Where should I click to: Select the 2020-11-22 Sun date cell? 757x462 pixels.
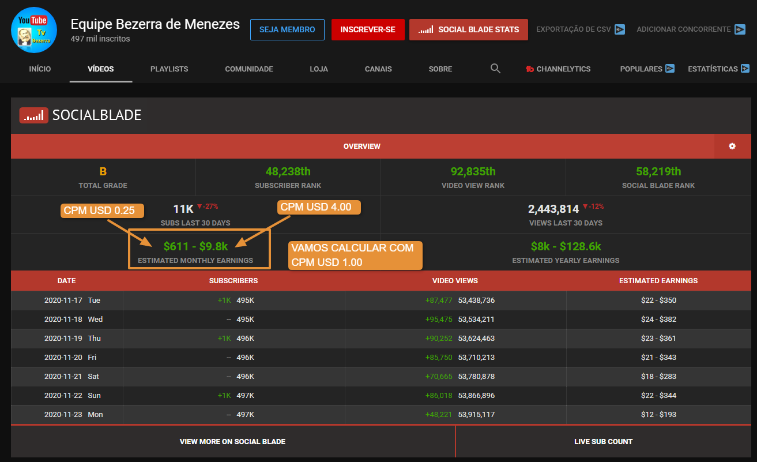pos(67,395)
